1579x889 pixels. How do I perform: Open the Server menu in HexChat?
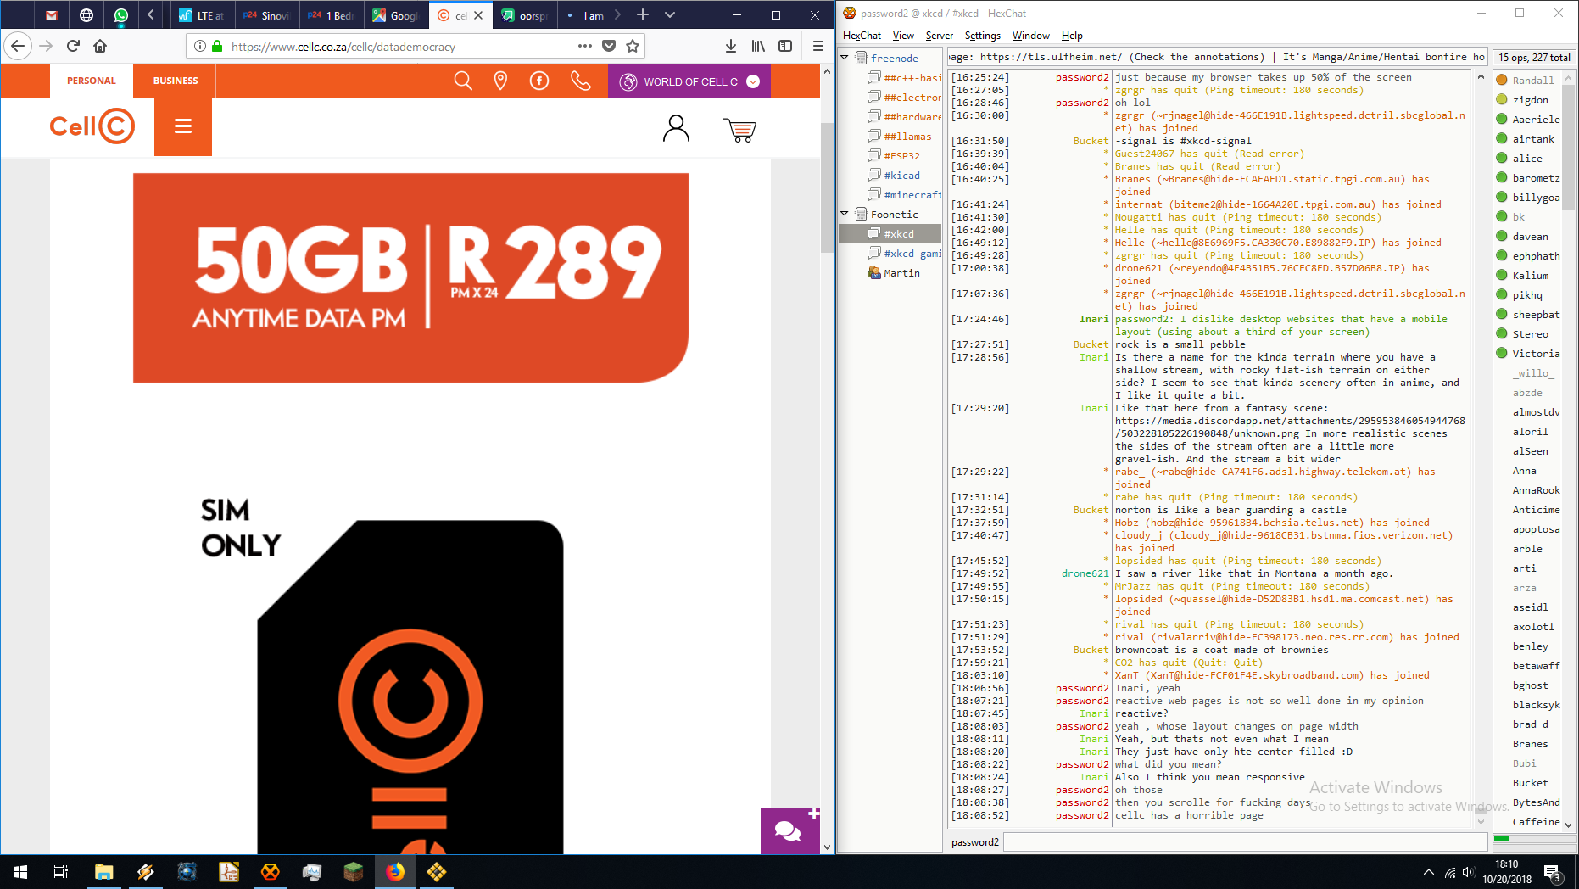click(939, 36)
